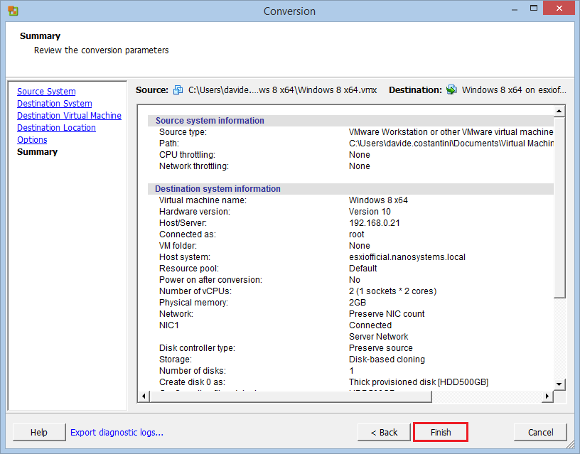Click the Server Network value
580x454 pixels.
[378, 337]
